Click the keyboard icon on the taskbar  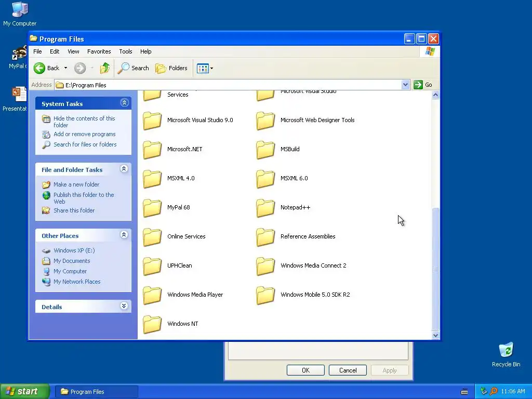464,392
